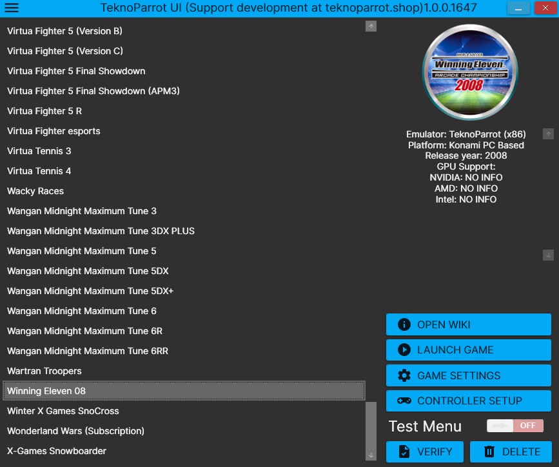Select Virtua Fighter esports
Screen dimensions: 559x467
pos(184,131)
